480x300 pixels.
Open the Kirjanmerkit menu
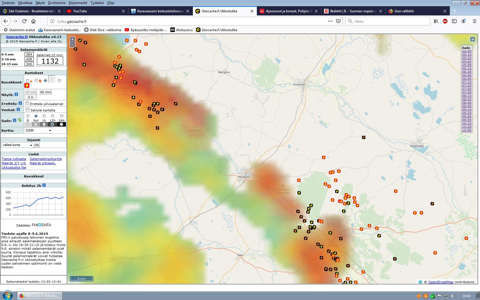tap(78, 3)
